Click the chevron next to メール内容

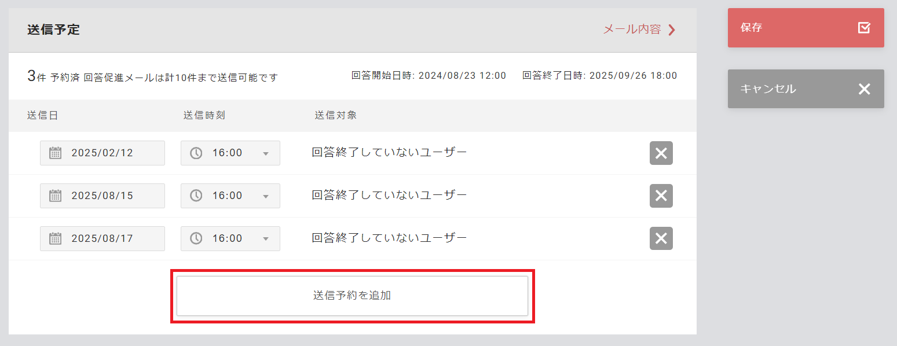pyautogui.click(x=672, y=30)
